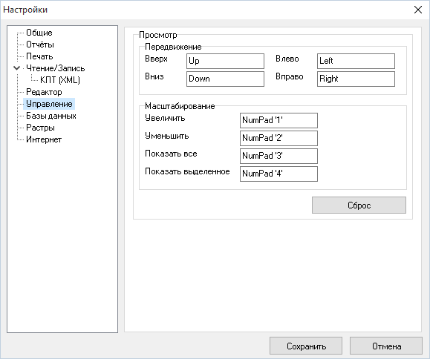Click the Сохранить button
430x359 pixels.
click(x=306, y=346)
